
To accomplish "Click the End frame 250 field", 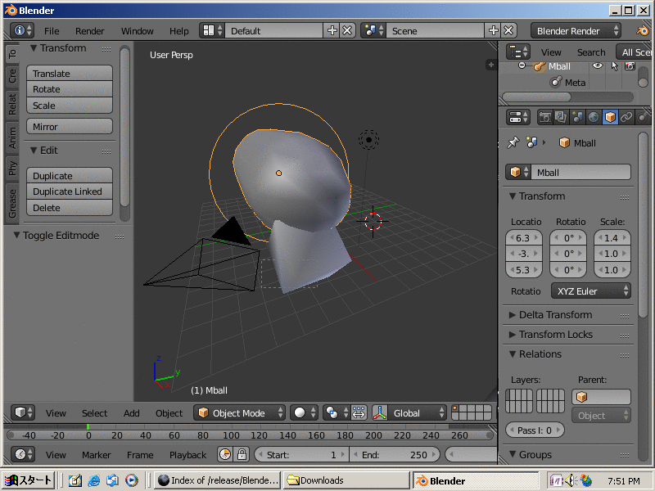I will [x=395, y=454].
